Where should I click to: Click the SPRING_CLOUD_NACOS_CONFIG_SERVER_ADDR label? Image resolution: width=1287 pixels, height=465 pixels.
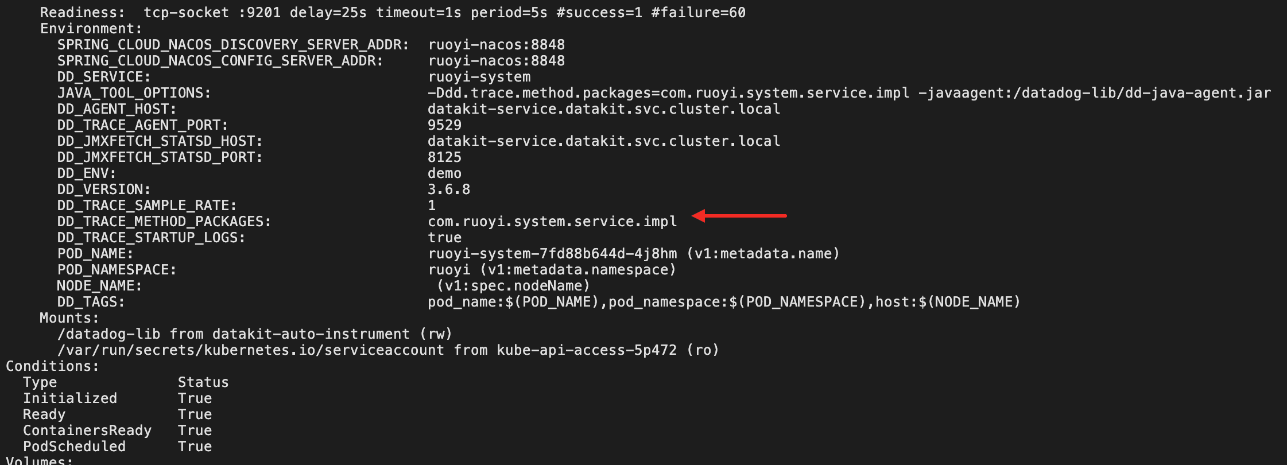point(220,61)
